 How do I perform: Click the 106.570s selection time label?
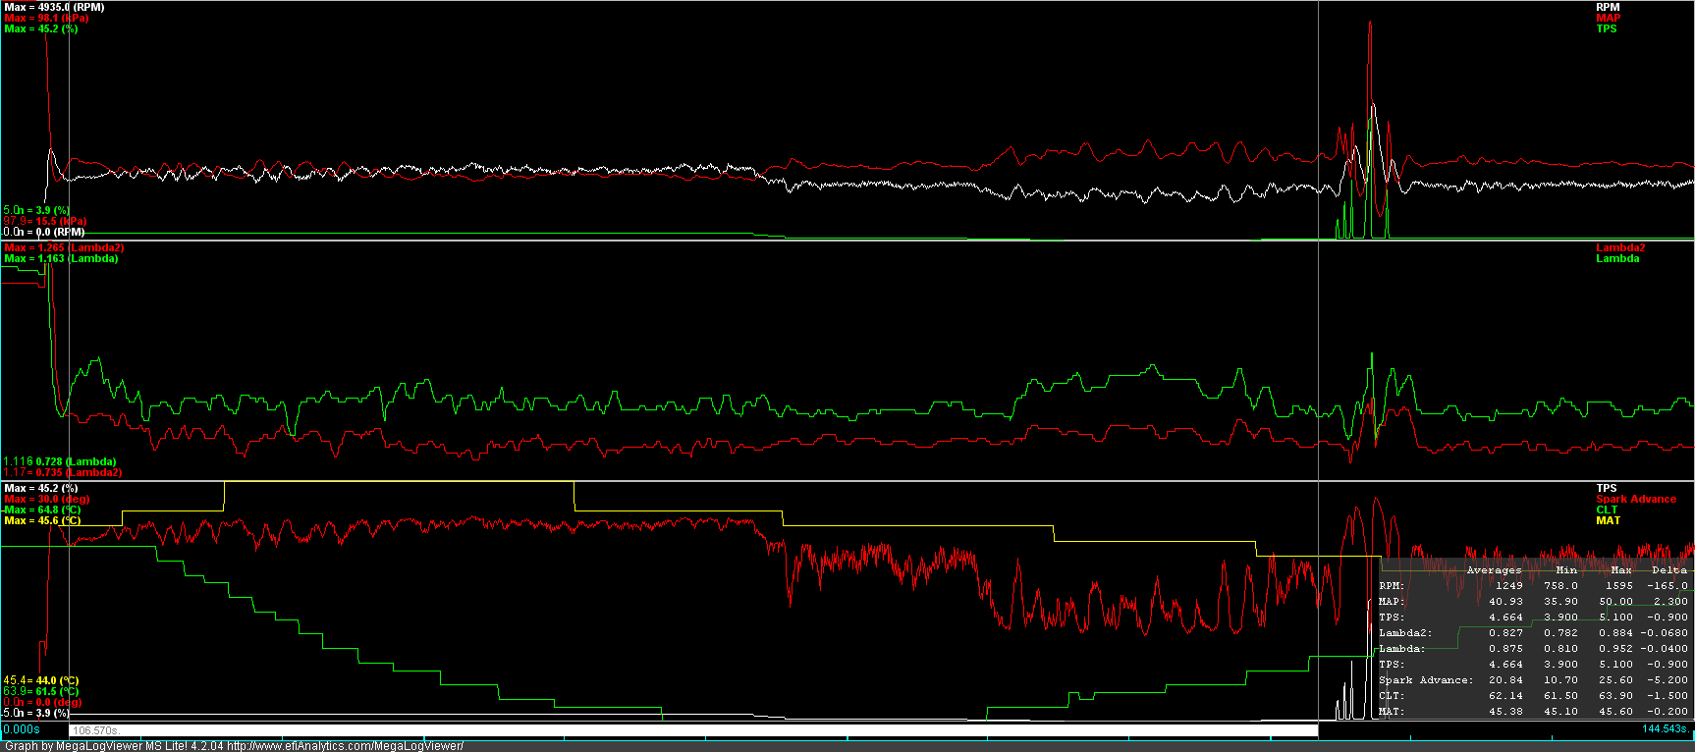[96, 730]
